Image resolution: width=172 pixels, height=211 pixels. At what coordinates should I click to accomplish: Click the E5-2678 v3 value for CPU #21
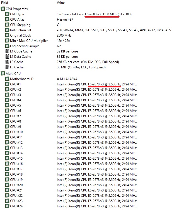pyautogui.click(x=97, y=190)
